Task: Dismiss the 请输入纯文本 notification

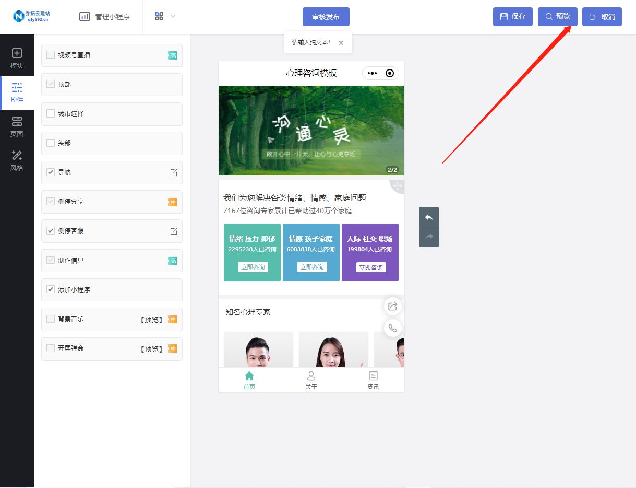Action: click(341, 43)
